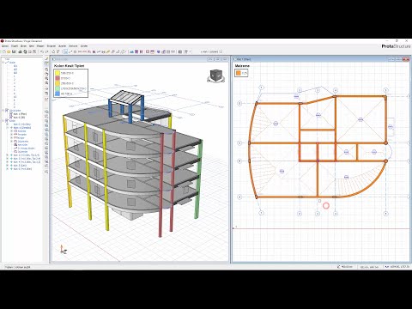Expand the Kat: 5 (Çatı) tree node
The height and width of the screenshot is (309, 412).
pos(7,166)
